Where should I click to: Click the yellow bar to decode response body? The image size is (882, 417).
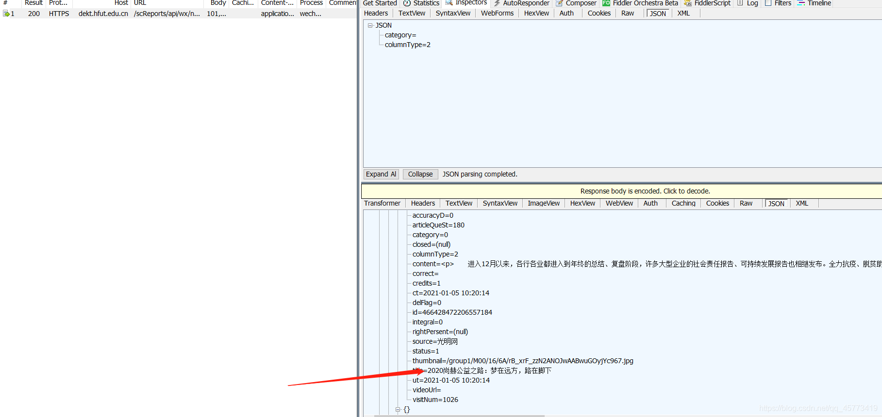tap(621, 191)
